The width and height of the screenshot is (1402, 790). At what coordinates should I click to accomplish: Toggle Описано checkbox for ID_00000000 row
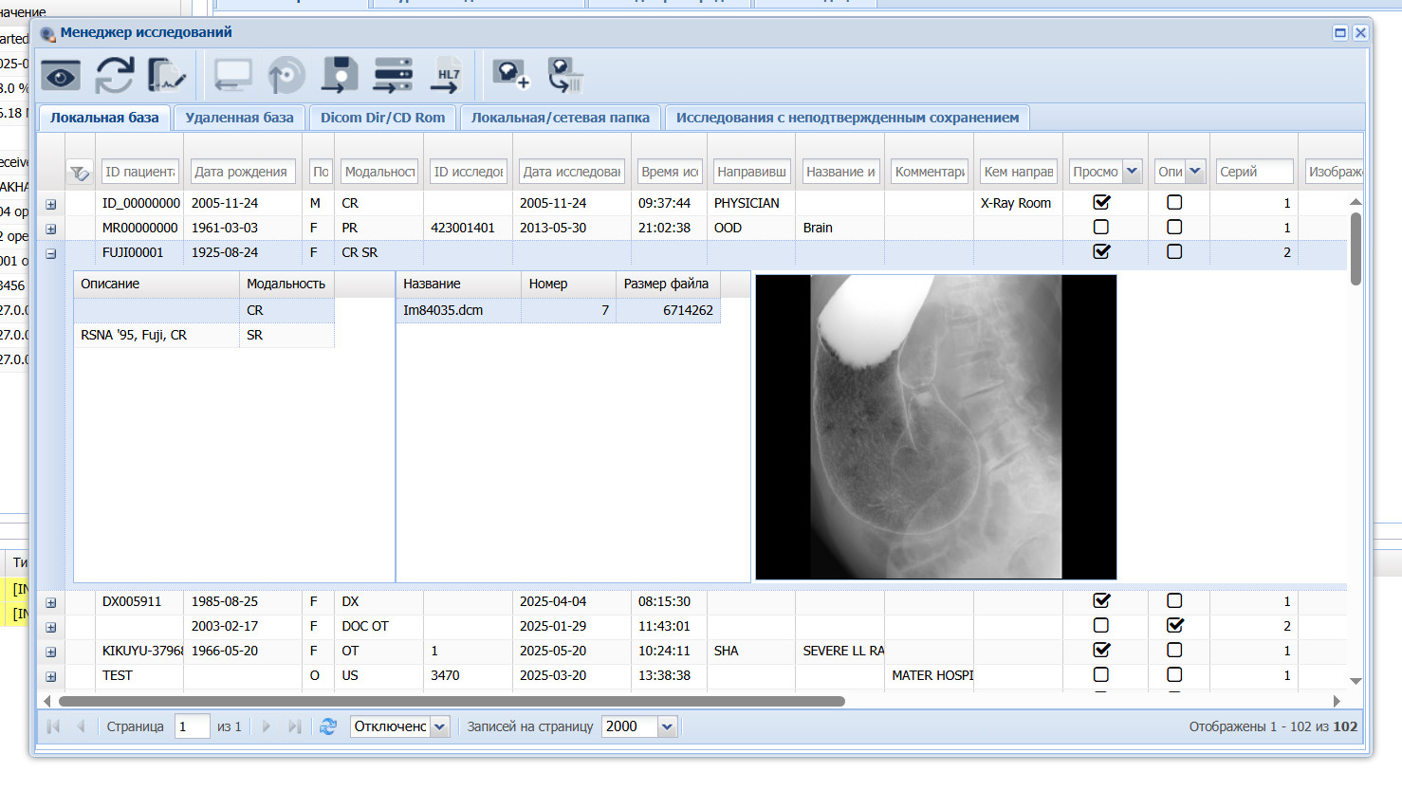(x=1174, y=202)
